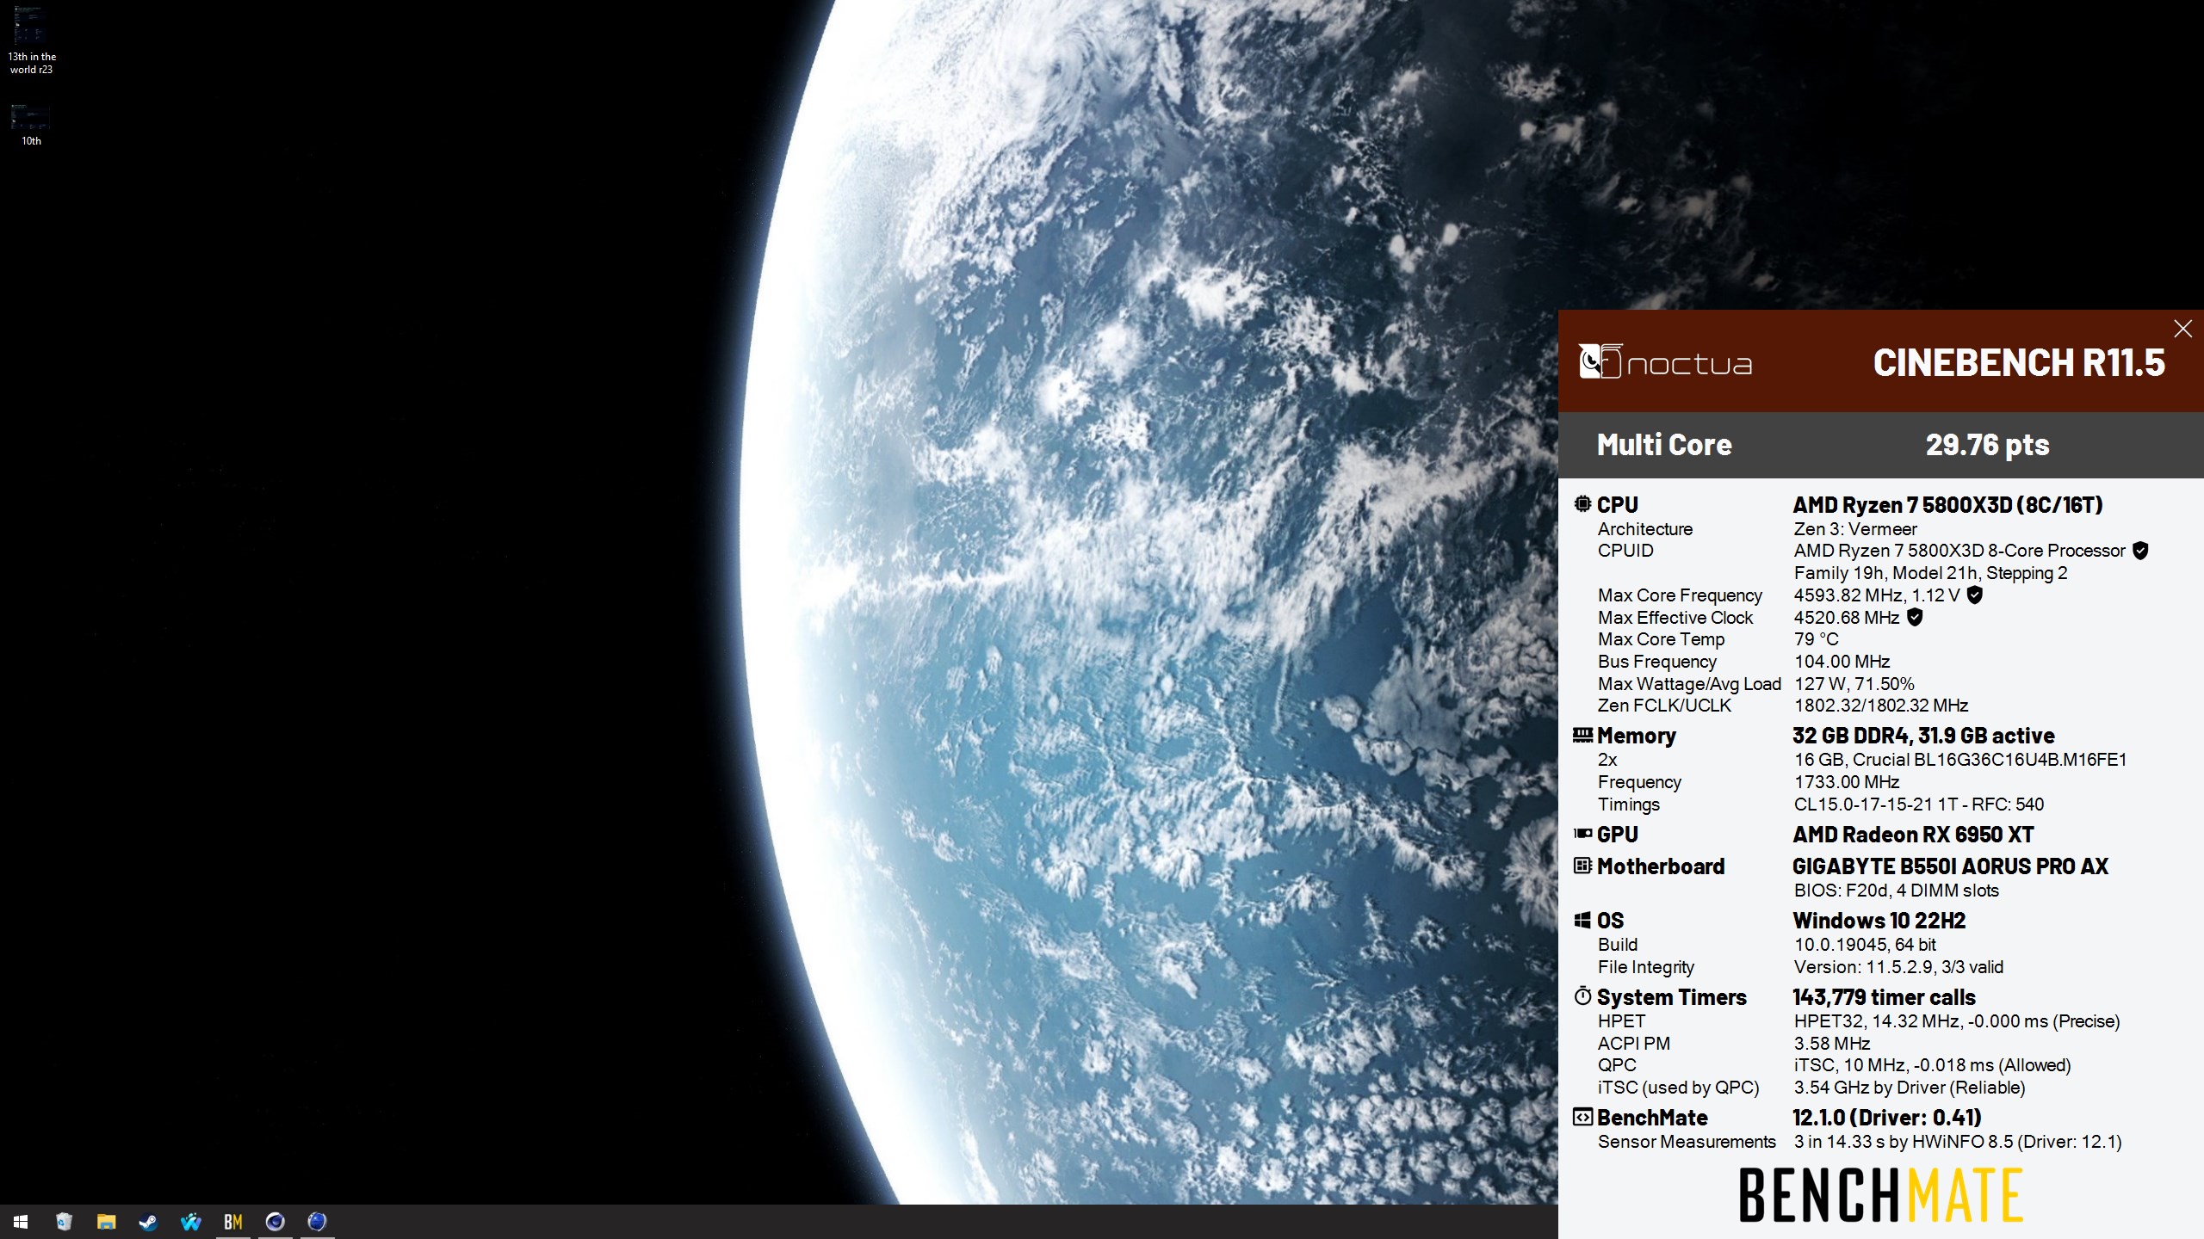Click '32 GB DDR4, 31.9 GB active'
Viewport: 2204px width, 1239px height.
click(1923, 736)
